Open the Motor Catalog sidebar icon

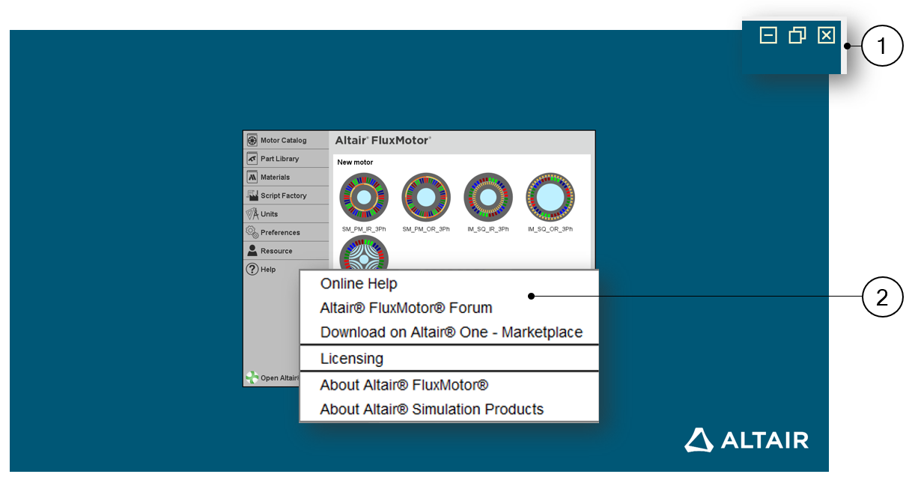pyautogui.click(x=252, y=140)
